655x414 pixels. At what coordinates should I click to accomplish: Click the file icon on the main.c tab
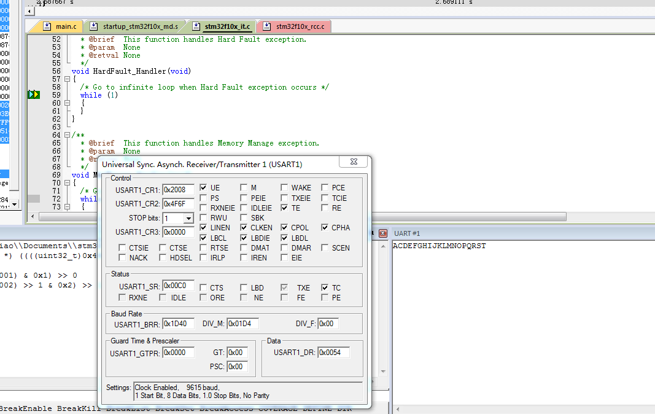[x=48, y=26]
